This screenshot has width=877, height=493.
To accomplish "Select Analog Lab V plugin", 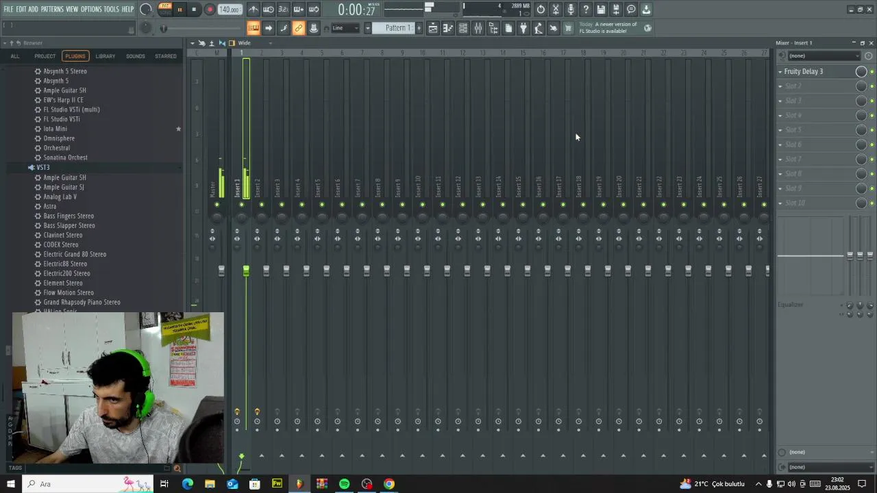I will 60,197.
